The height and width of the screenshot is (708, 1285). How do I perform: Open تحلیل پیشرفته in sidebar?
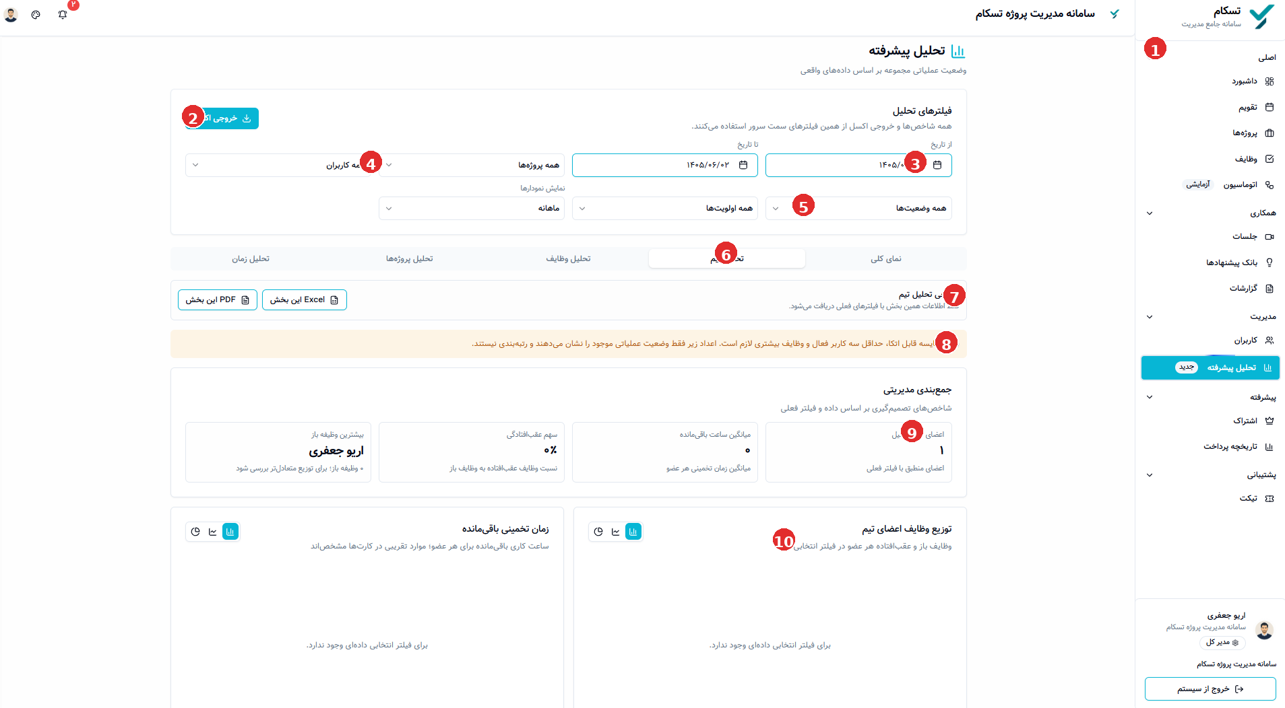(1210, 367)
